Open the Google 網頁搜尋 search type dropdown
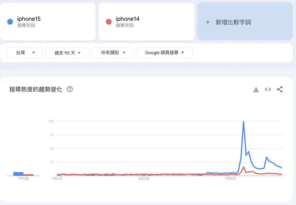This screenshot has height=205, width=296. pos(164,53)
